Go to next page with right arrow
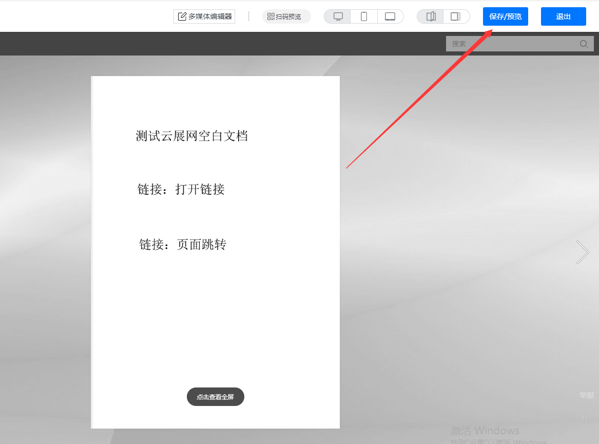599x444 pixels. (x=583, y=252)
